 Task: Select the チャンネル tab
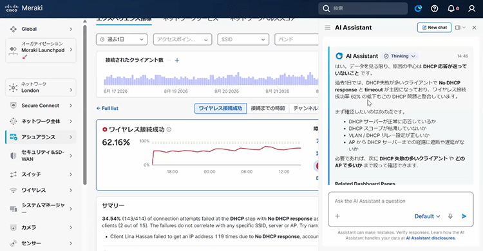click(304, 108)
